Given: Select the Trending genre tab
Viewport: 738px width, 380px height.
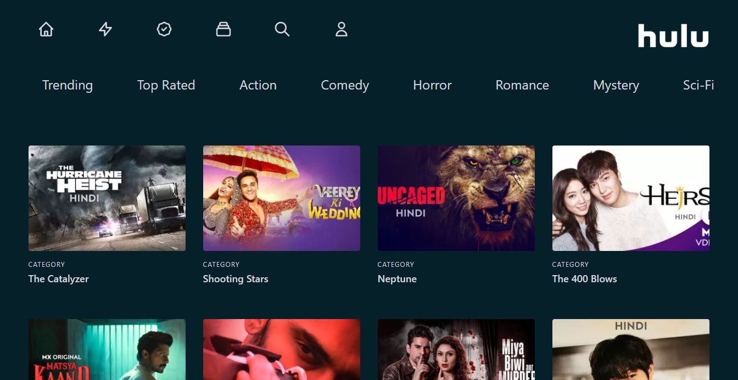Looking at the screenshot, I should pos(68,85).
